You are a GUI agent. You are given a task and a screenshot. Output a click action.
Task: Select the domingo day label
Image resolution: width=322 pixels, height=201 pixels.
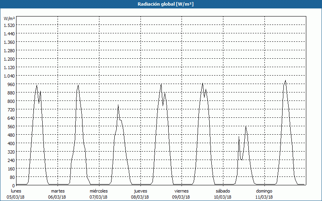(x=264, y=191)
